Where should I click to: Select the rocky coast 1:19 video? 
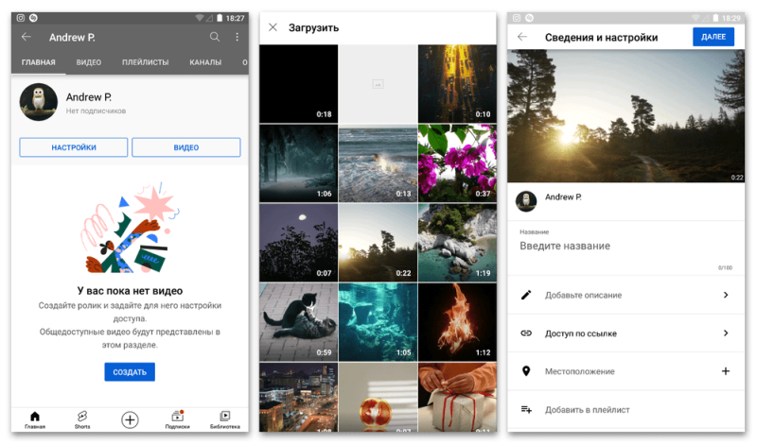pyautogui.click(x=457, y=243)
